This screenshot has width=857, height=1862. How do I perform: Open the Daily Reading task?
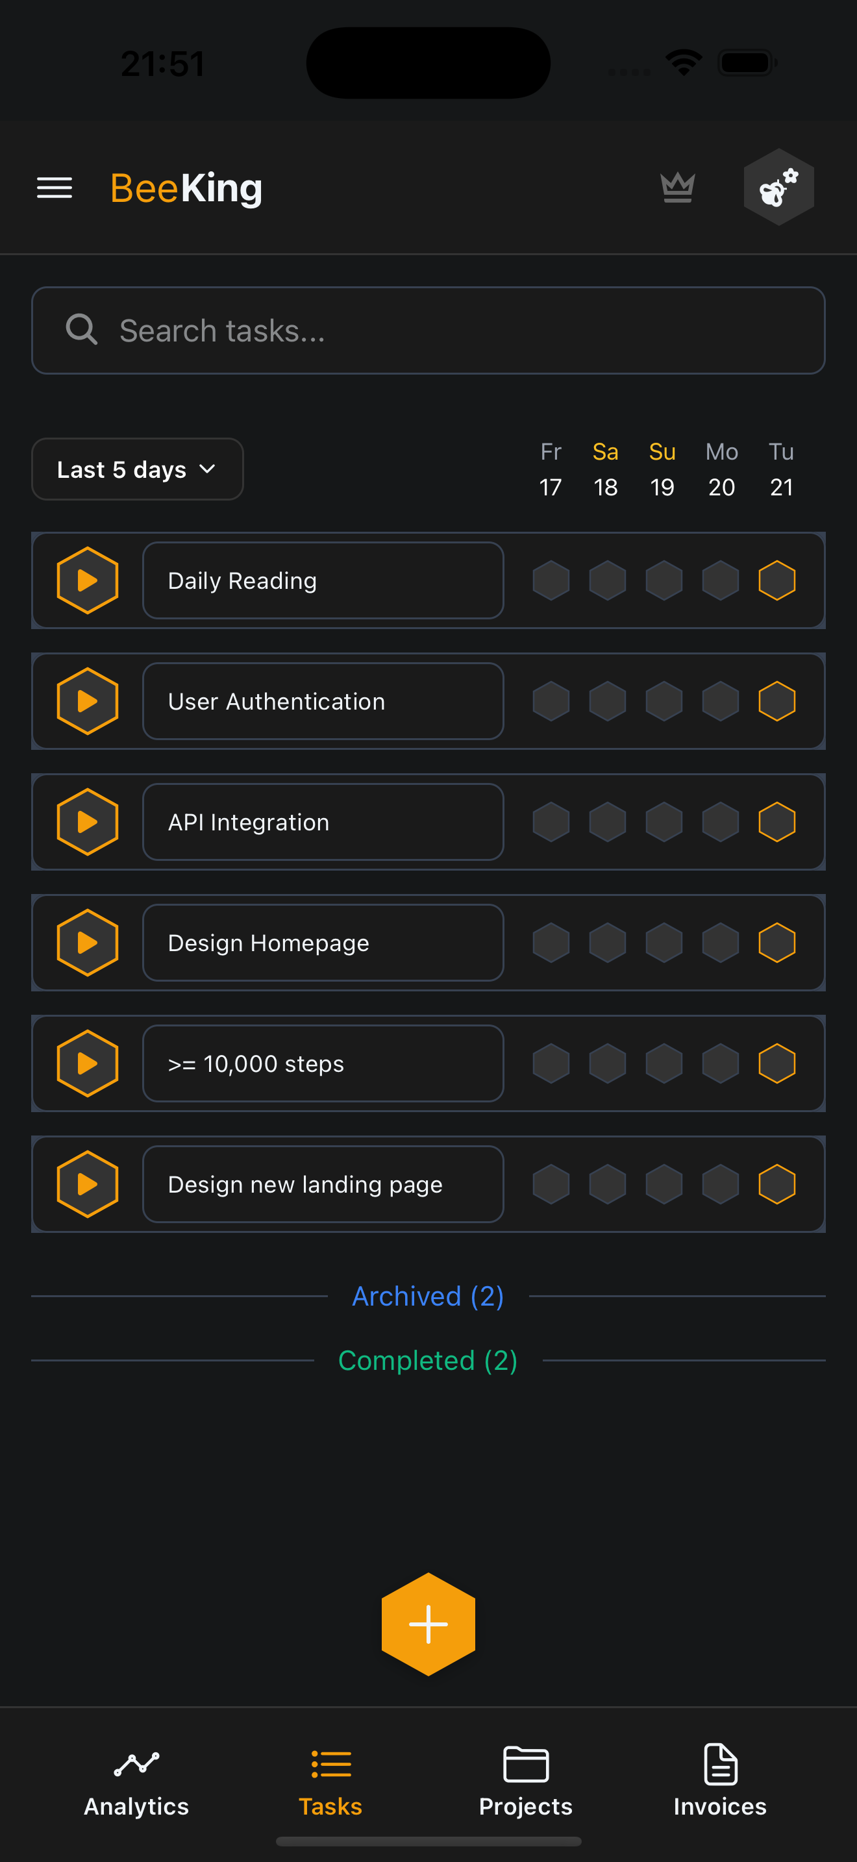coord(323,580)
